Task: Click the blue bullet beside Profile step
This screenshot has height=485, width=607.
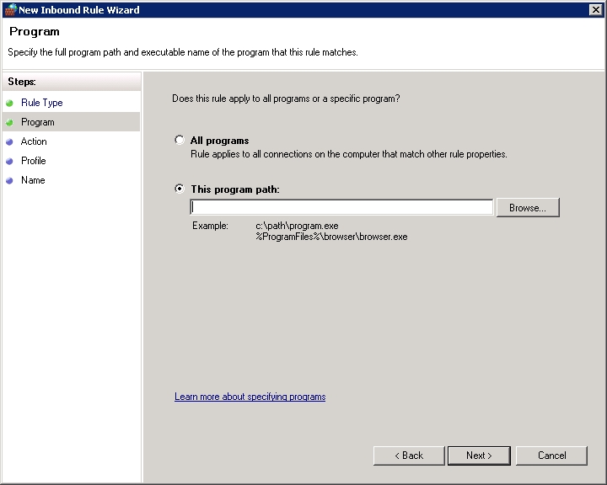Action: [9, 161]
